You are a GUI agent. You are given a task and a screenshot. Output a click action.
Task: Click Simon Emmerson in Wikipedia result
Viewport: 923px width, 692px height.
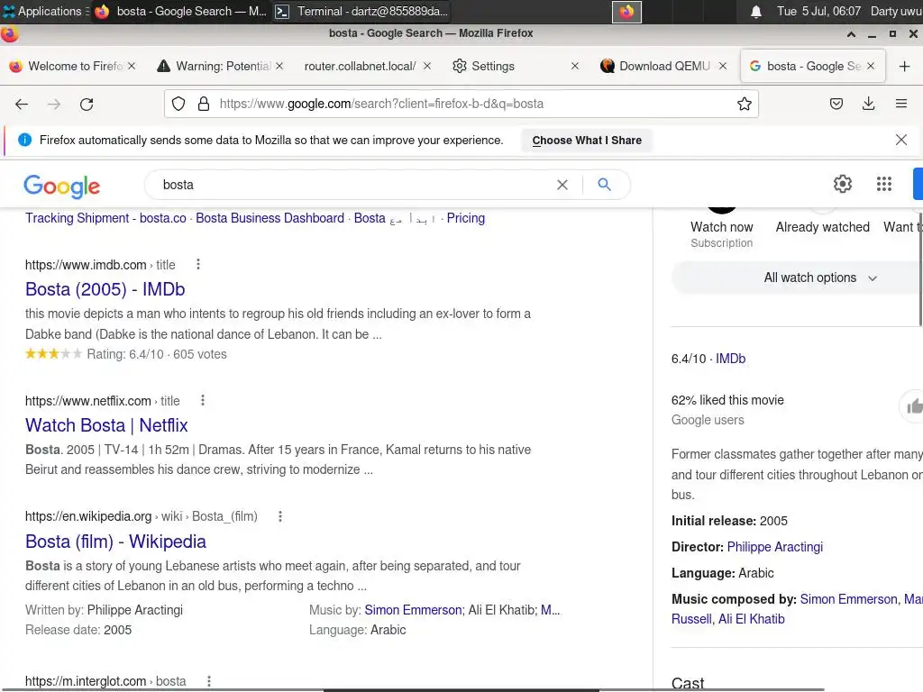point(413,610)
